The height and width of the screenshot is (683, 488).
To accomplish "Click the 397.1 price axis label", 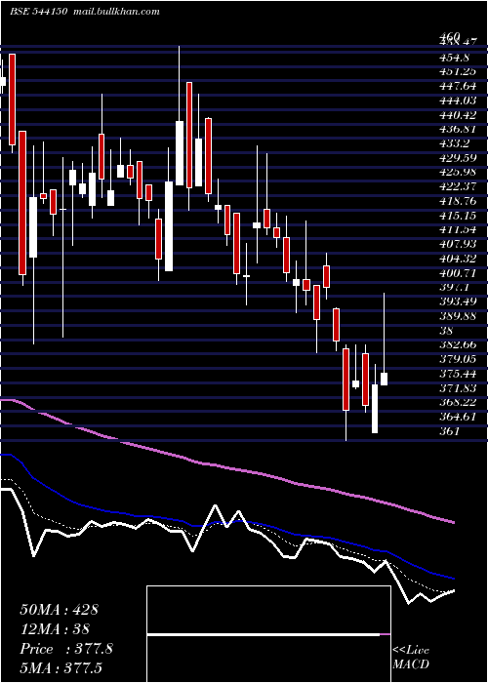I will tap(454, 287).
